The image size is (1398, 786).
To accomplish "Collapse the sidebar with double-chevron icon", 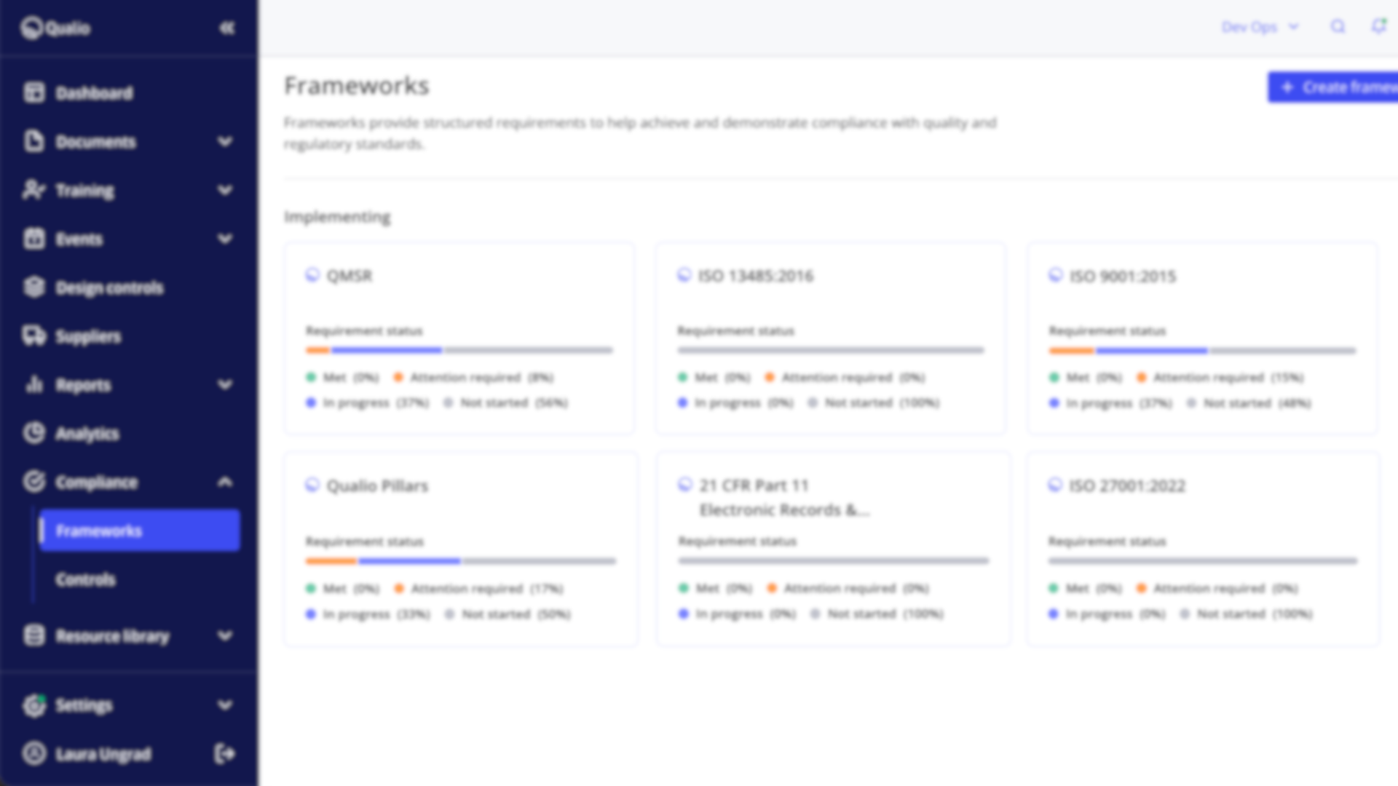I will (227, 28).
